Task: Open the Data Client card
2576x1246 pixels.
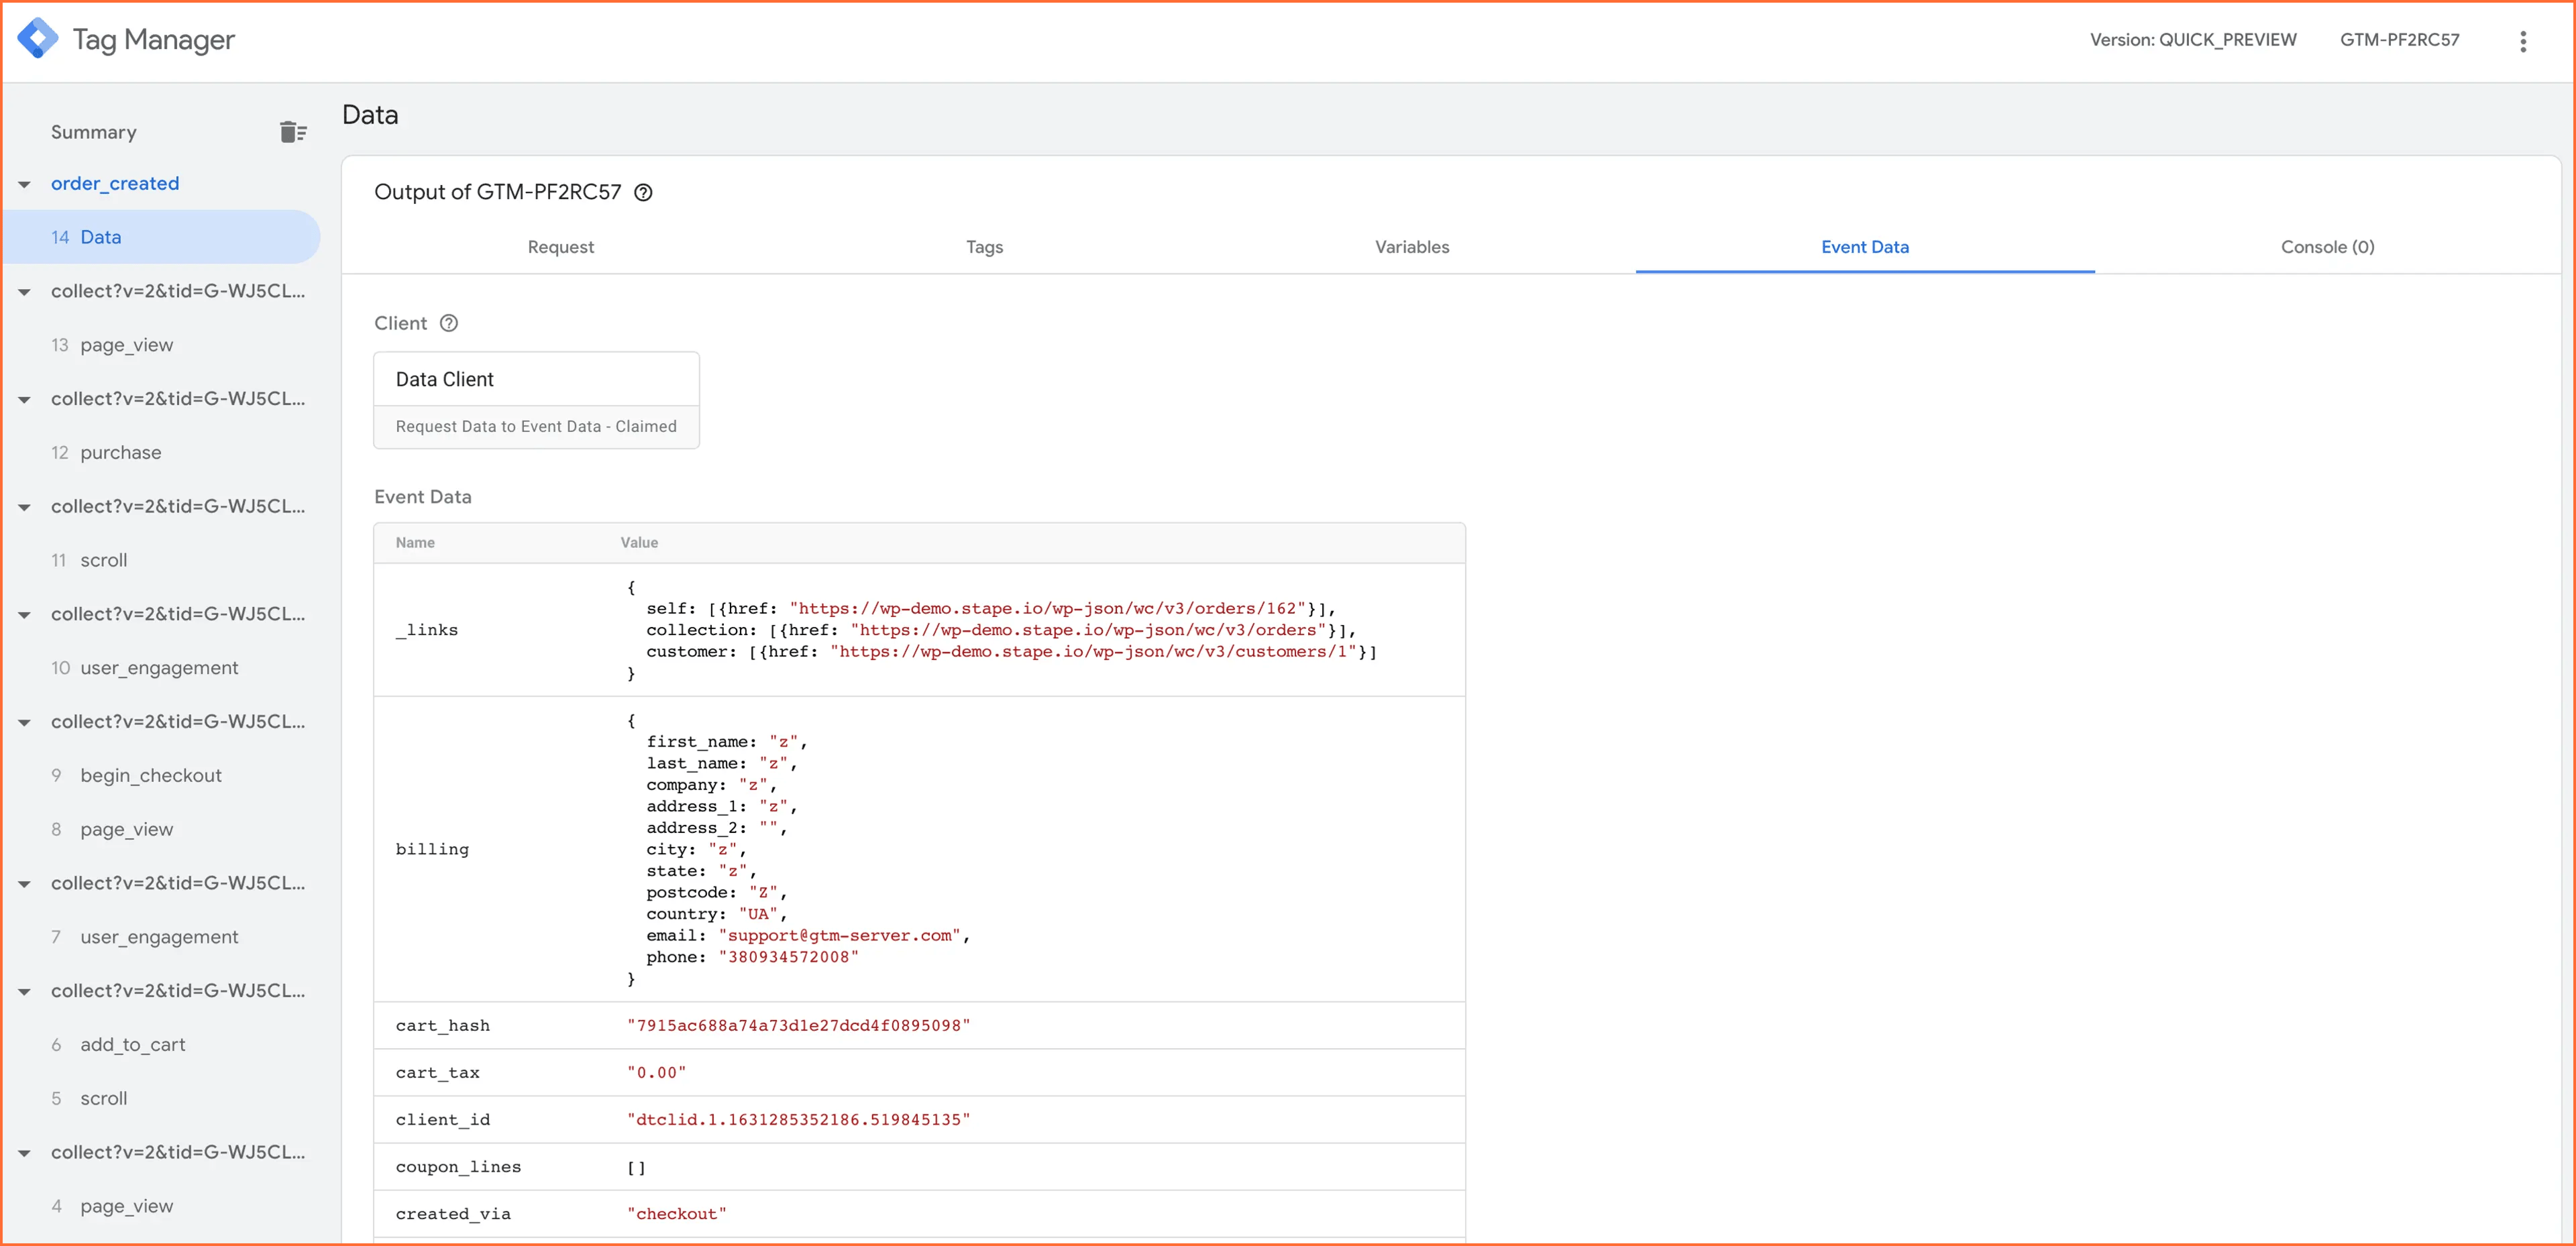Action: pyautogui.click(x=536, y=400)
